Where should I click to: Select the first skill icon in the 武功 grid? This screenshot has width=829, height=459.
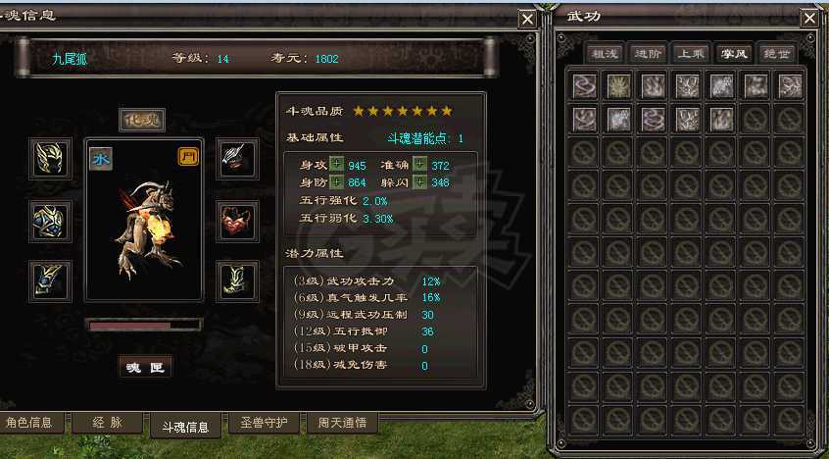(584, 85)
